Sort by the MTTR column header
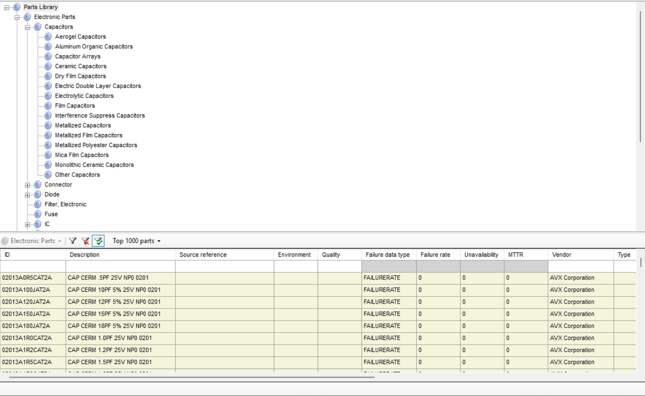 (x=526, y=255)
